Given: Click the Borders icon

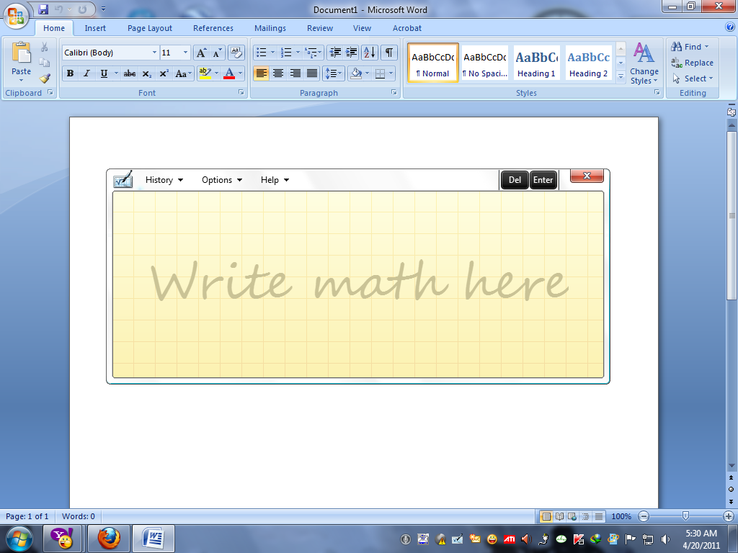Looking at the screenshot, I should pos(381,73).
